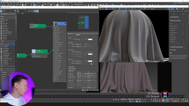This screenshot has height=106, width=189.
Task: Click the Save button in Post tab
Action: coord(174,14)
